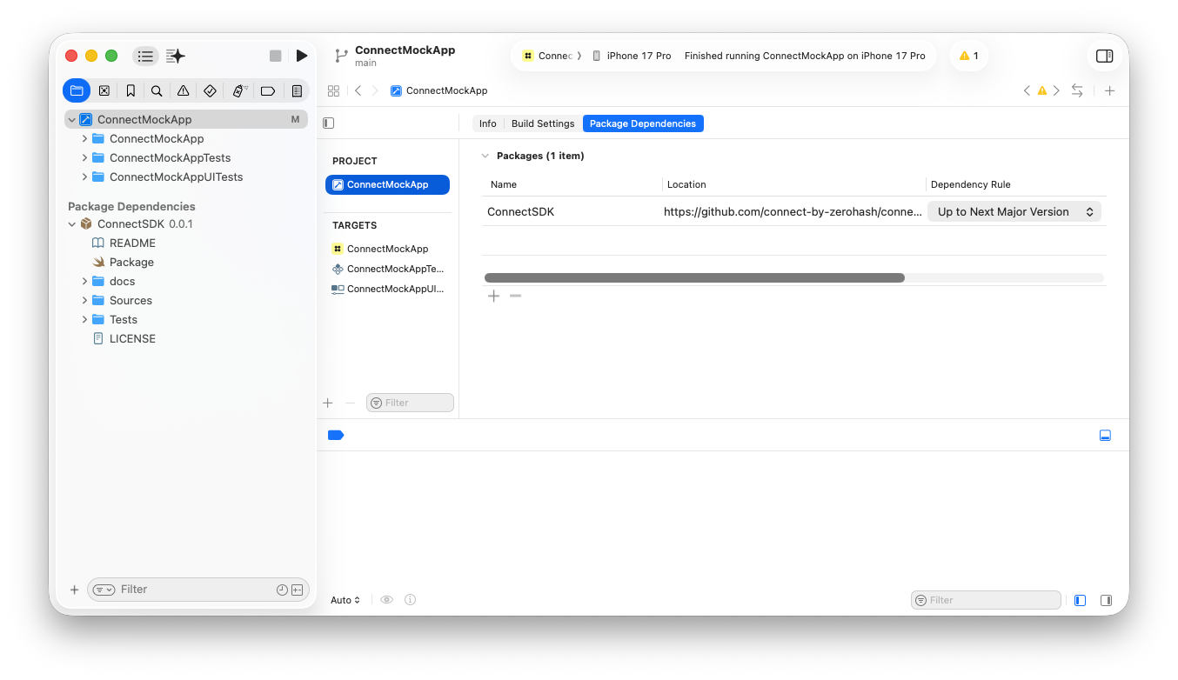The height and width of the screenshot is (680, 1178).
Task: Open the Find navigator magnifier tab
Action: pyautogui.click(x=157, y=90)
